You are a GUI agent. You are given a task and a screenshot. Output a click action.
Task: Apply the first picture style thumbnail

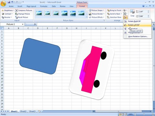[39, 13]
